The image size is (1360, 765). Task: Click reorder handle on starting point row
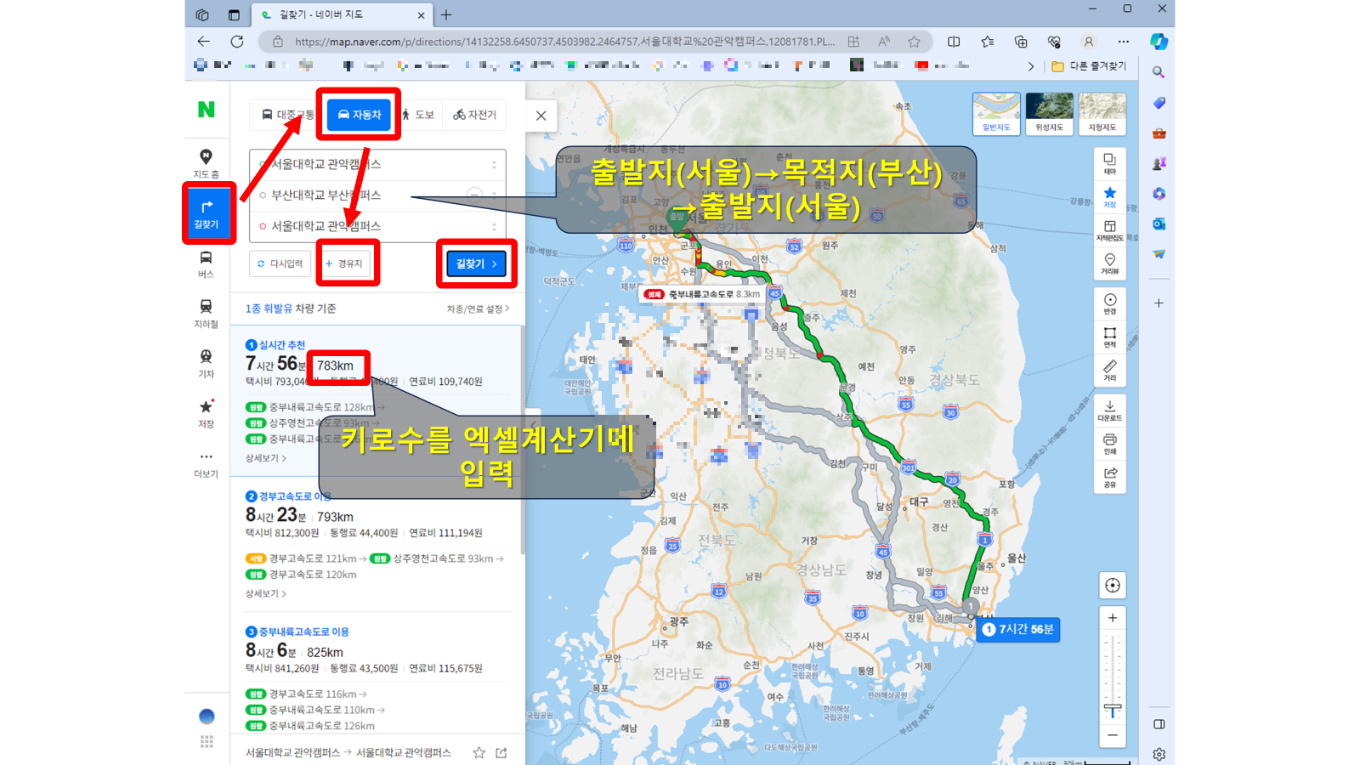pos(494,164)
